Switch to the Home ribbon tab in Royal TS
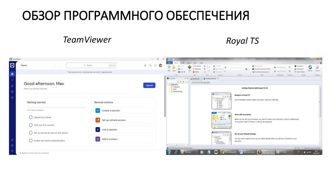Screen dimensions: 331x185 pyautogui.click(x=176, y=63)
